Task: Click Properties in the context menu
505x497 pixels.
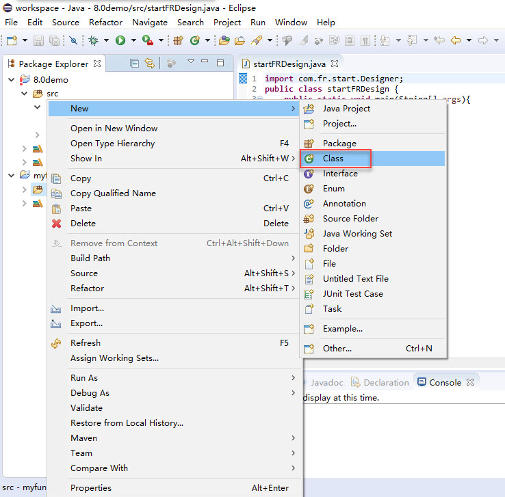Action: tap(91, 488)
